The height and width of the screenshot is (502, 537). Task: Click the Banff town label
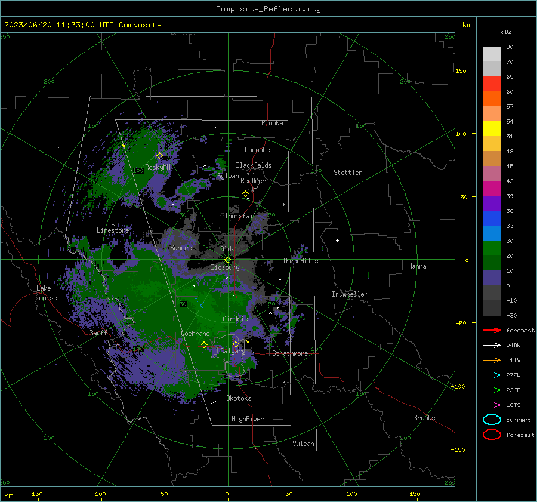pyautogui.click(x=98, y=332)
